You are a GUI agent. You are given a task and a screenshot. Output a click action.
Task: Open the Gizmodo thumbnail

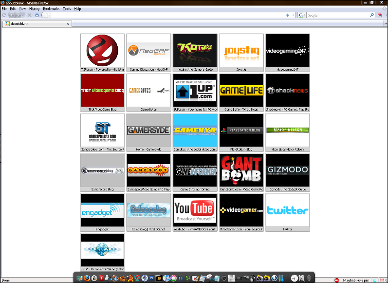288,172
